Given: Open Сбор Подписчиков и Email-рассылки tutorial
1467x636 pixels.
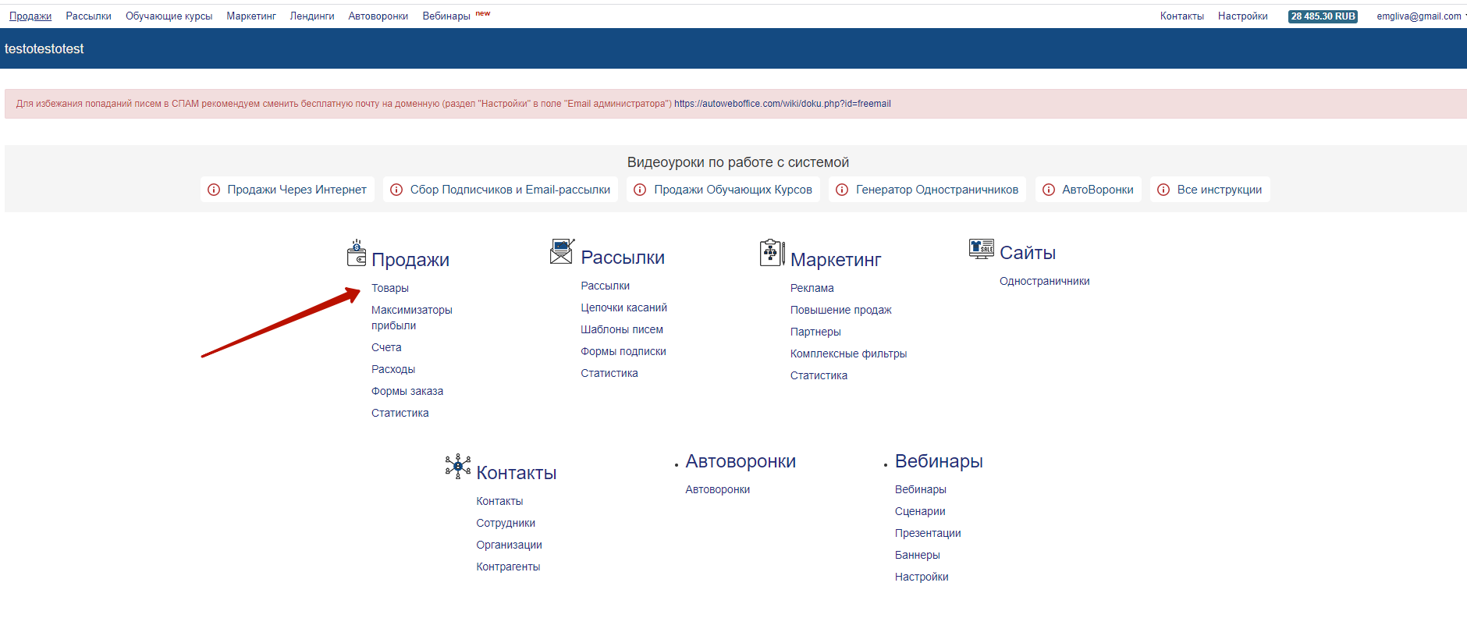Looking at the screenshot, I should coord(510,190).
